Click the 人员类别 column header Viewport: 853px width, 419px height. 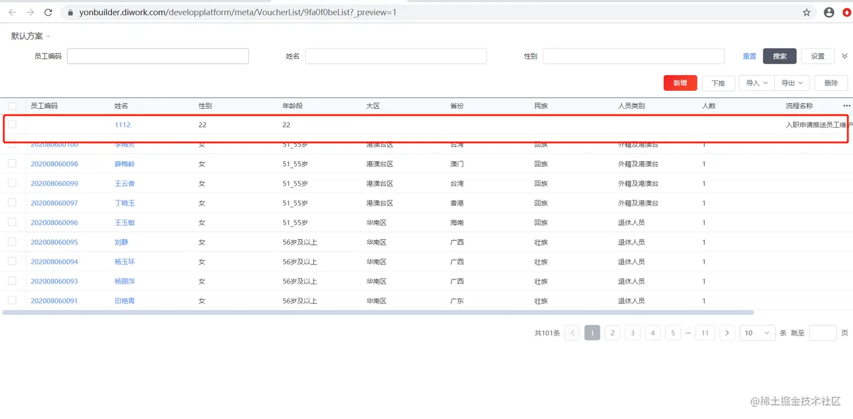click(x=631, y=105)
